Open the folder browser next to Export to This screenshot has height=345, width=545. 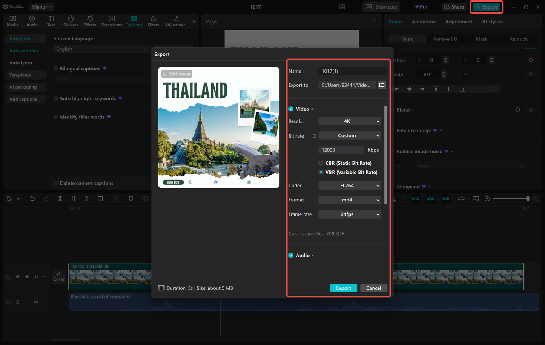381,85
